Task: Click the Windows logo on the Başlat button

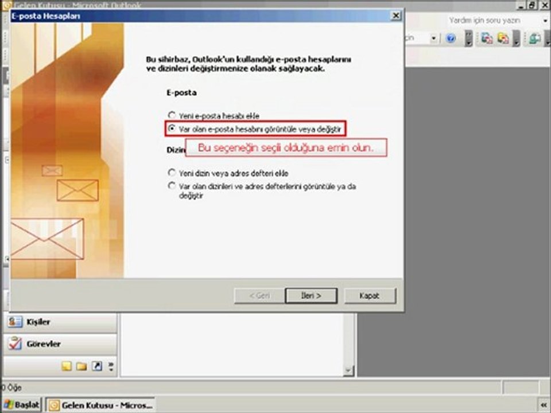Action: click(x=9, y=405)
